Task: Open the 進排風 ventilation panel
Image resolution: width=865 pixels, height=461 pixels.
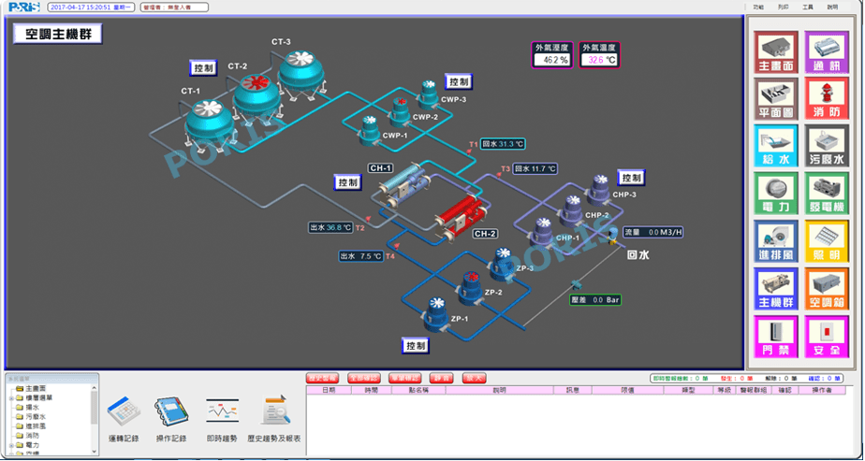Action: pyautogui.click(x=777, y=242)
